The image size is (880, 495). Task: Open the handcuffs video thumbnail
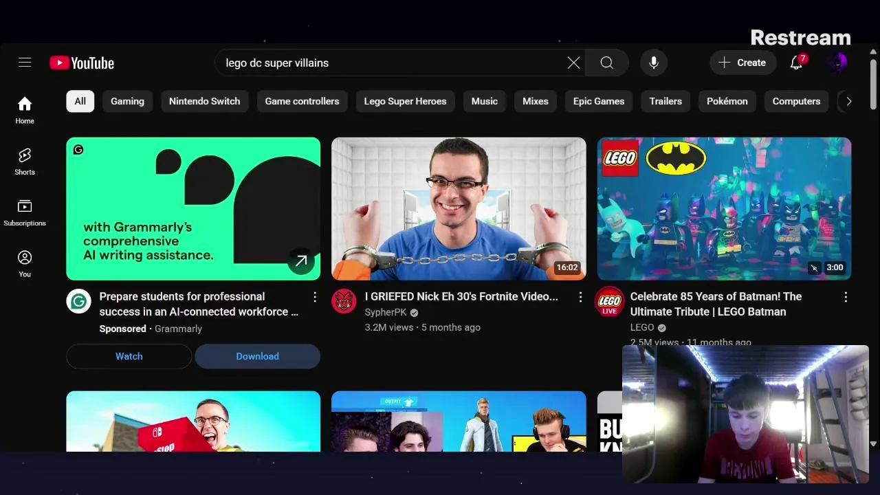[x=459, y=208]
